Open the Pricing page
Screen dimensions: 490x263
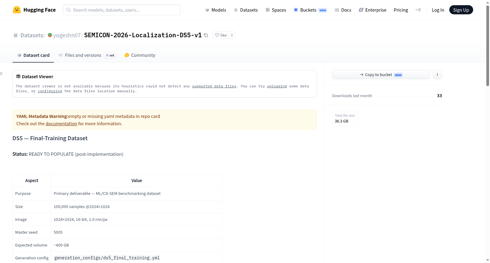[401, 10]
